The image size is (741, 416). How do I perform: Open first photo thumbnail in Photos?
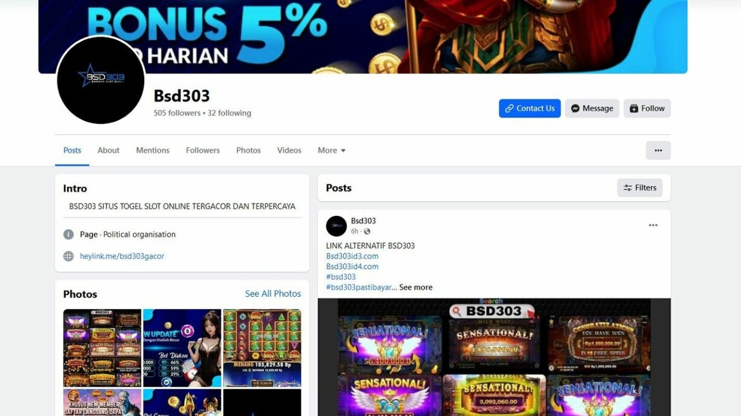[102, 348]
